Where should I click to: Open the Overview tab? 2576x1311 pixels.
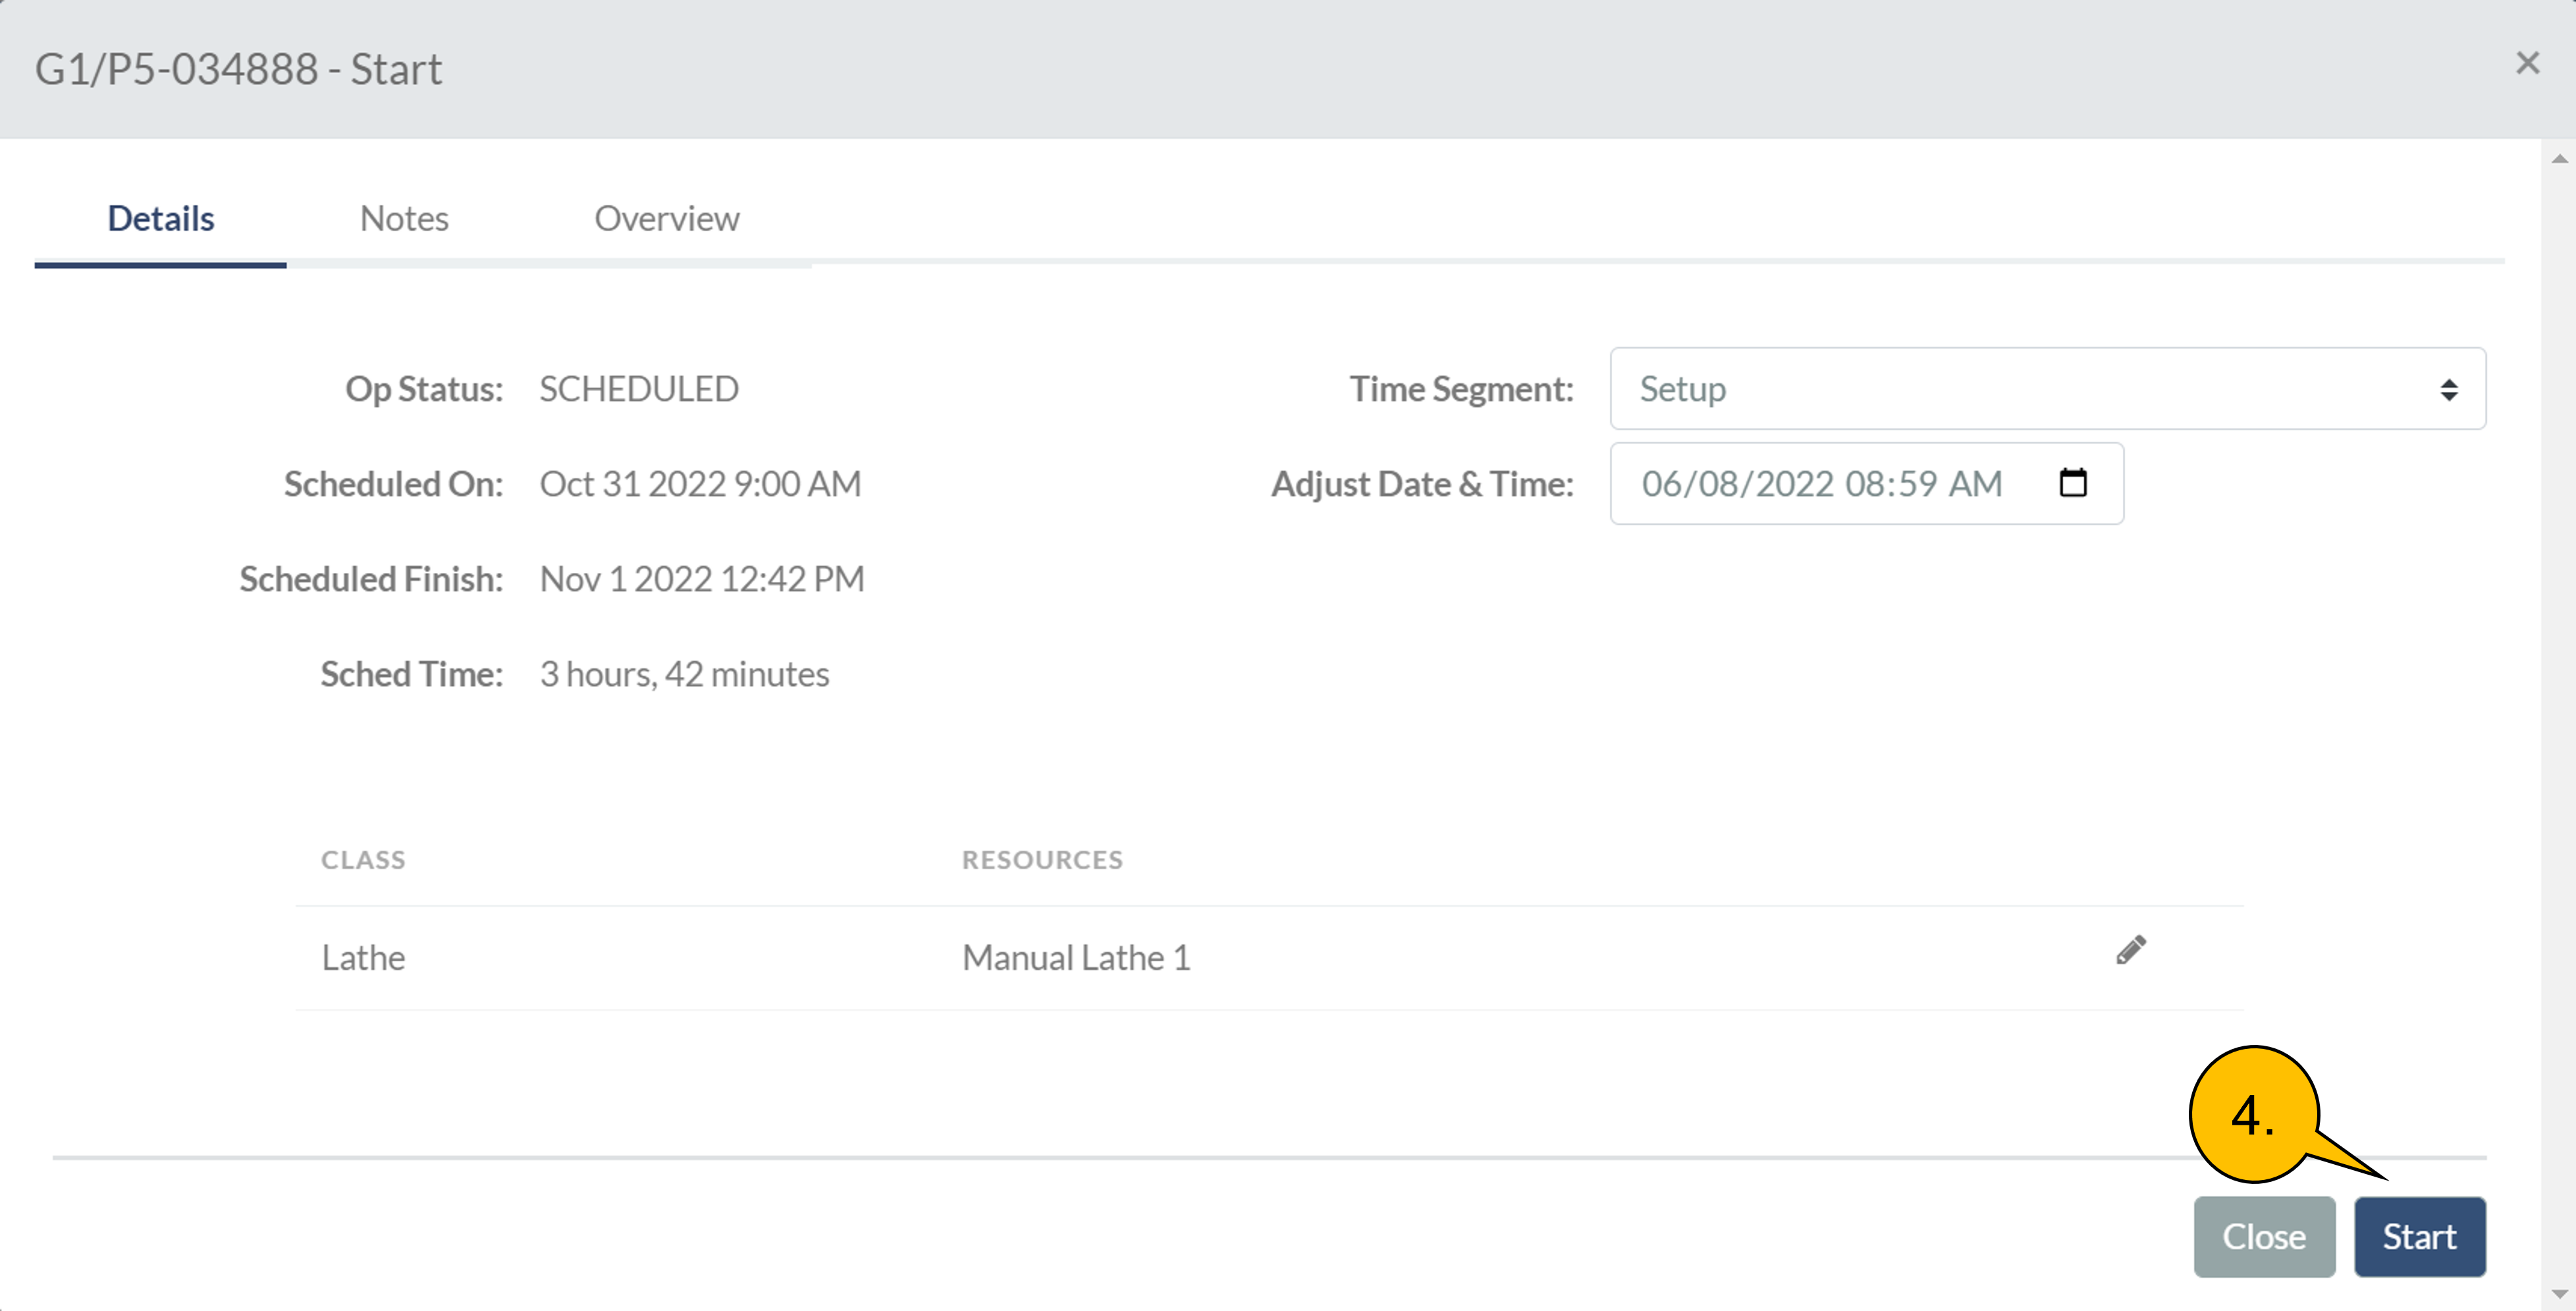tap(667, 218)
